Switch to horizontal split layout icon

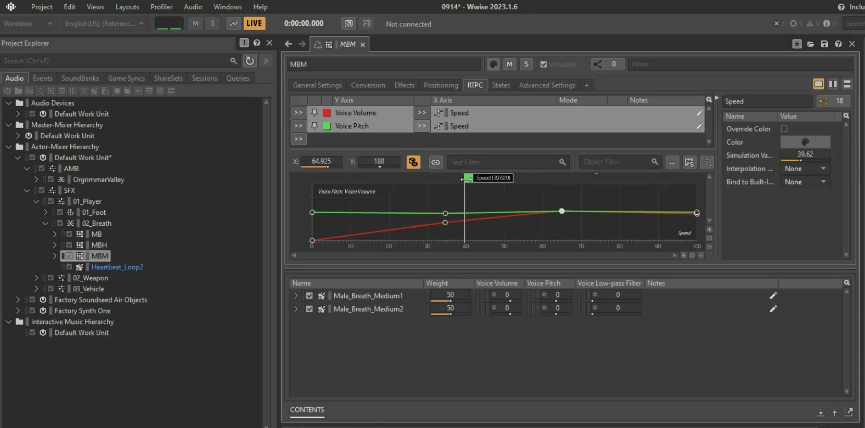click(847, 84)
